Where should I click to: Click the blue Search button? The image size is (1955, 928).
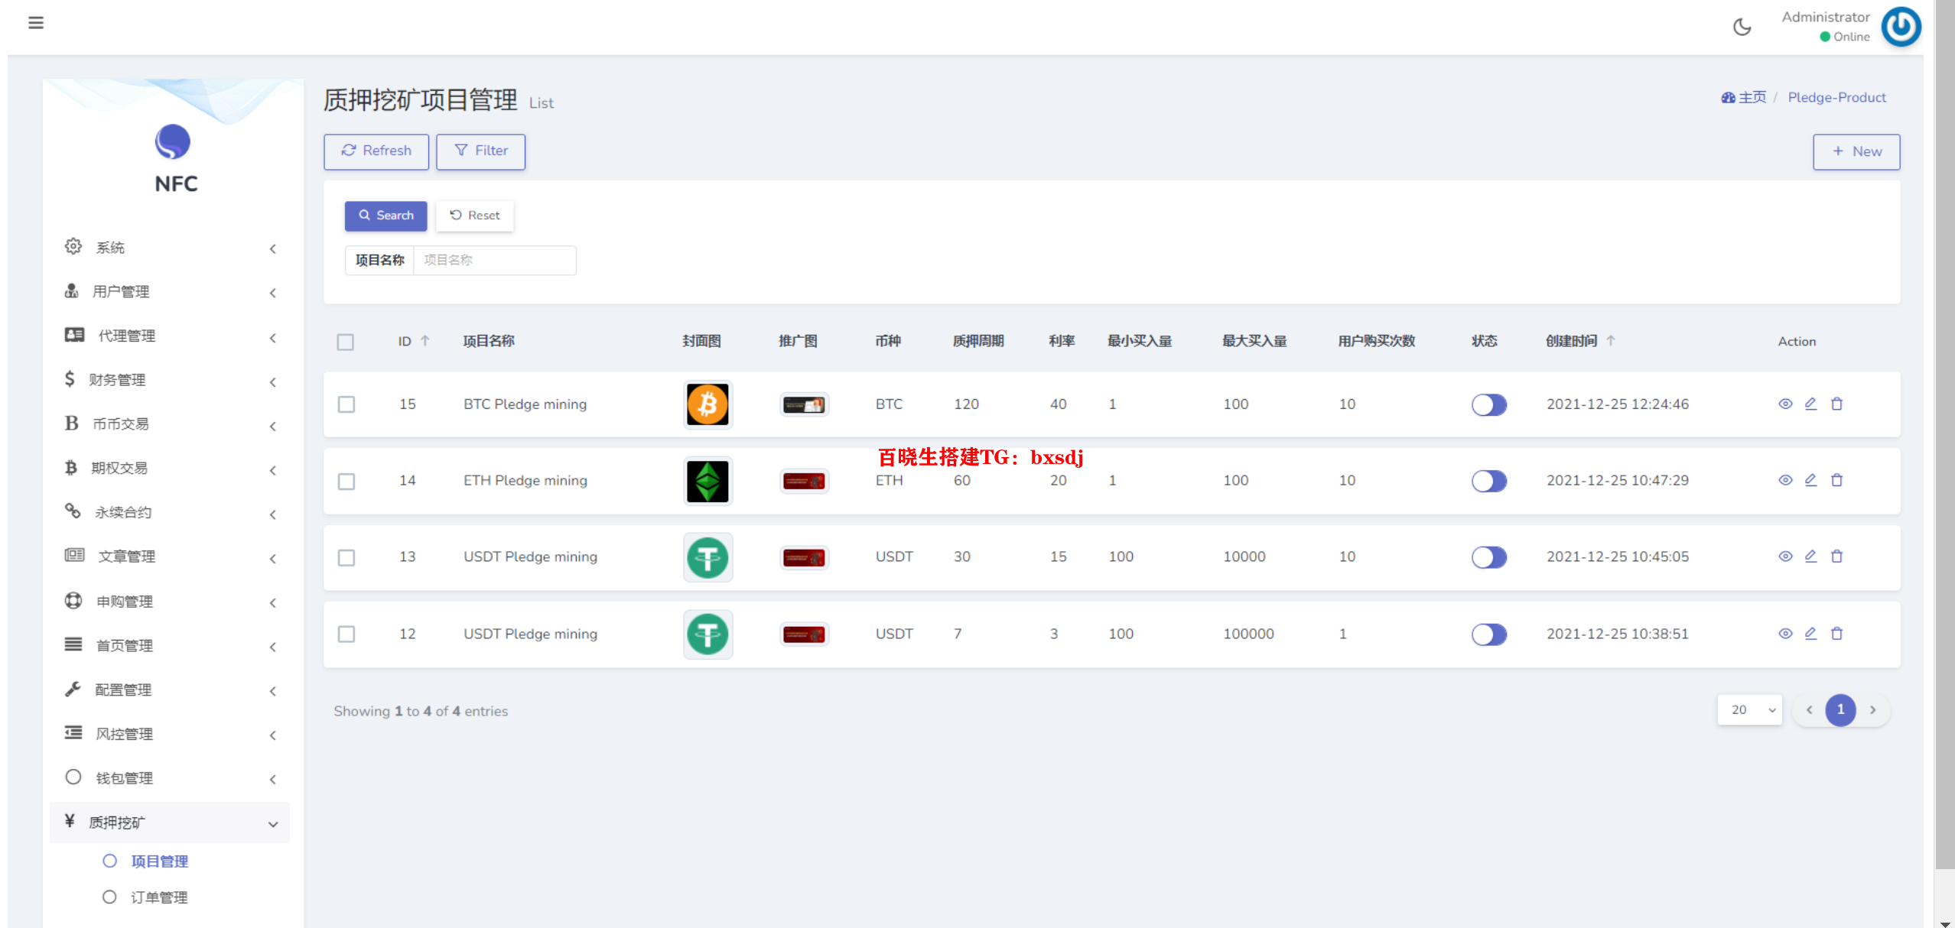click(x=385, y=216)
